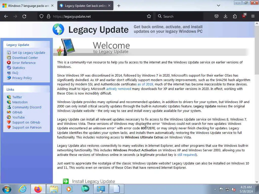Open tracking protection shield icon
Screen dimensions: 259x194
coord(41,16)
